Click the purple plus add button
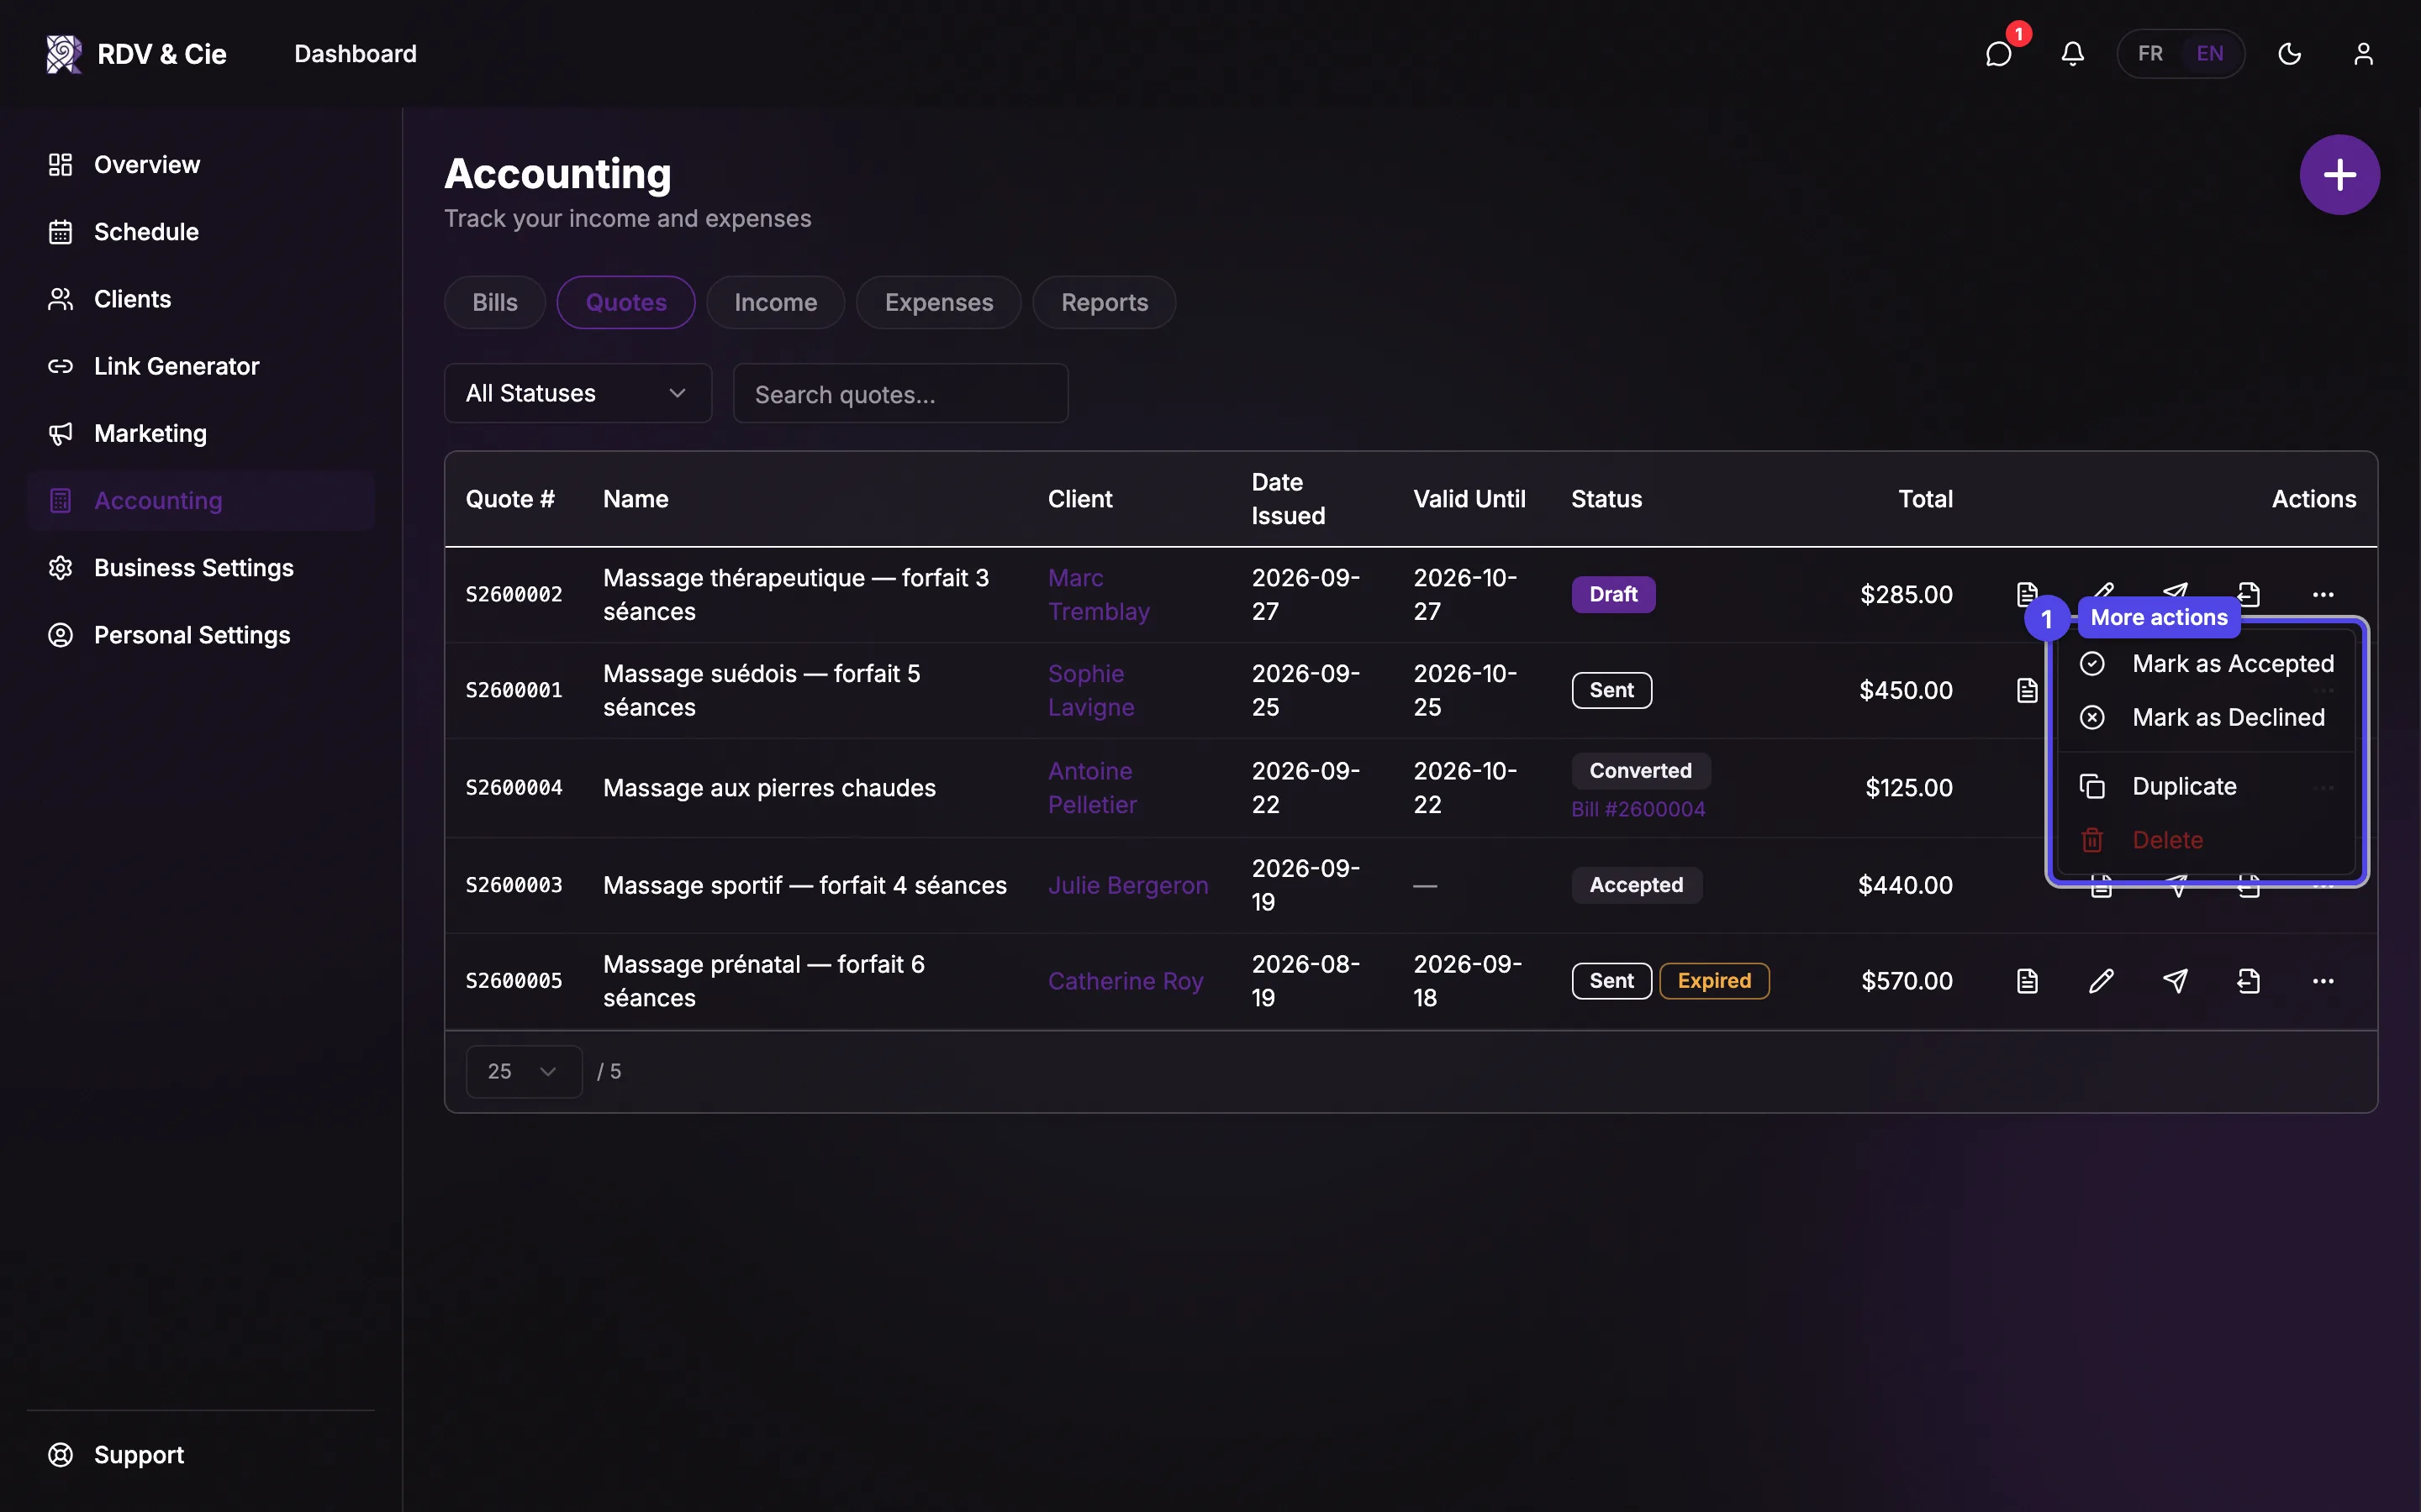This screenshot has height=1512, width=2421. pos(2339,174)
